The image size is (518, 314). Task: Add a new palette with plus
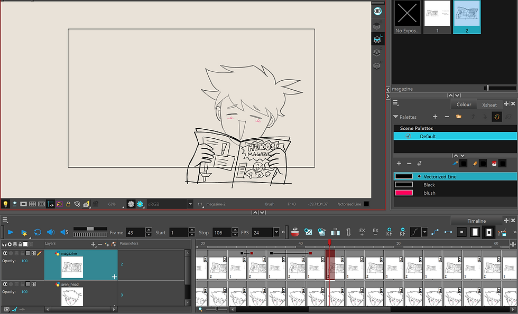(435, 117)
